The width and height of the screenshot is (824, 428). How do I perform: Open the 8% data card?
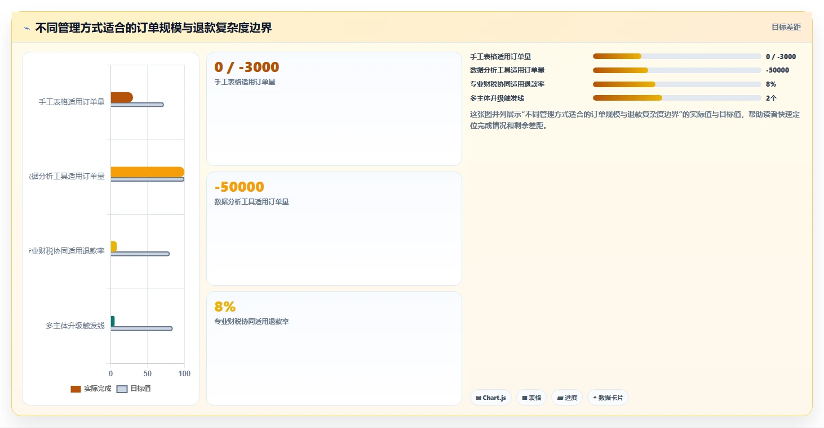(x=334, y=348)
